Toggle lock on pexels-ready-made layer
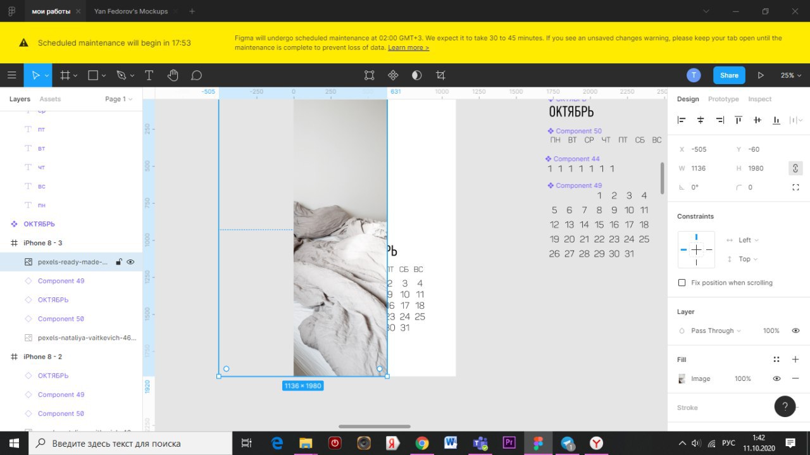The image size is (810, 455). (x=118, y=262)
